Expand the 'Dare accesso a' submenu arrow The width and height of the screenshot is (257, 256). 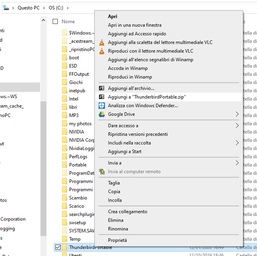(x=237, y=126)
